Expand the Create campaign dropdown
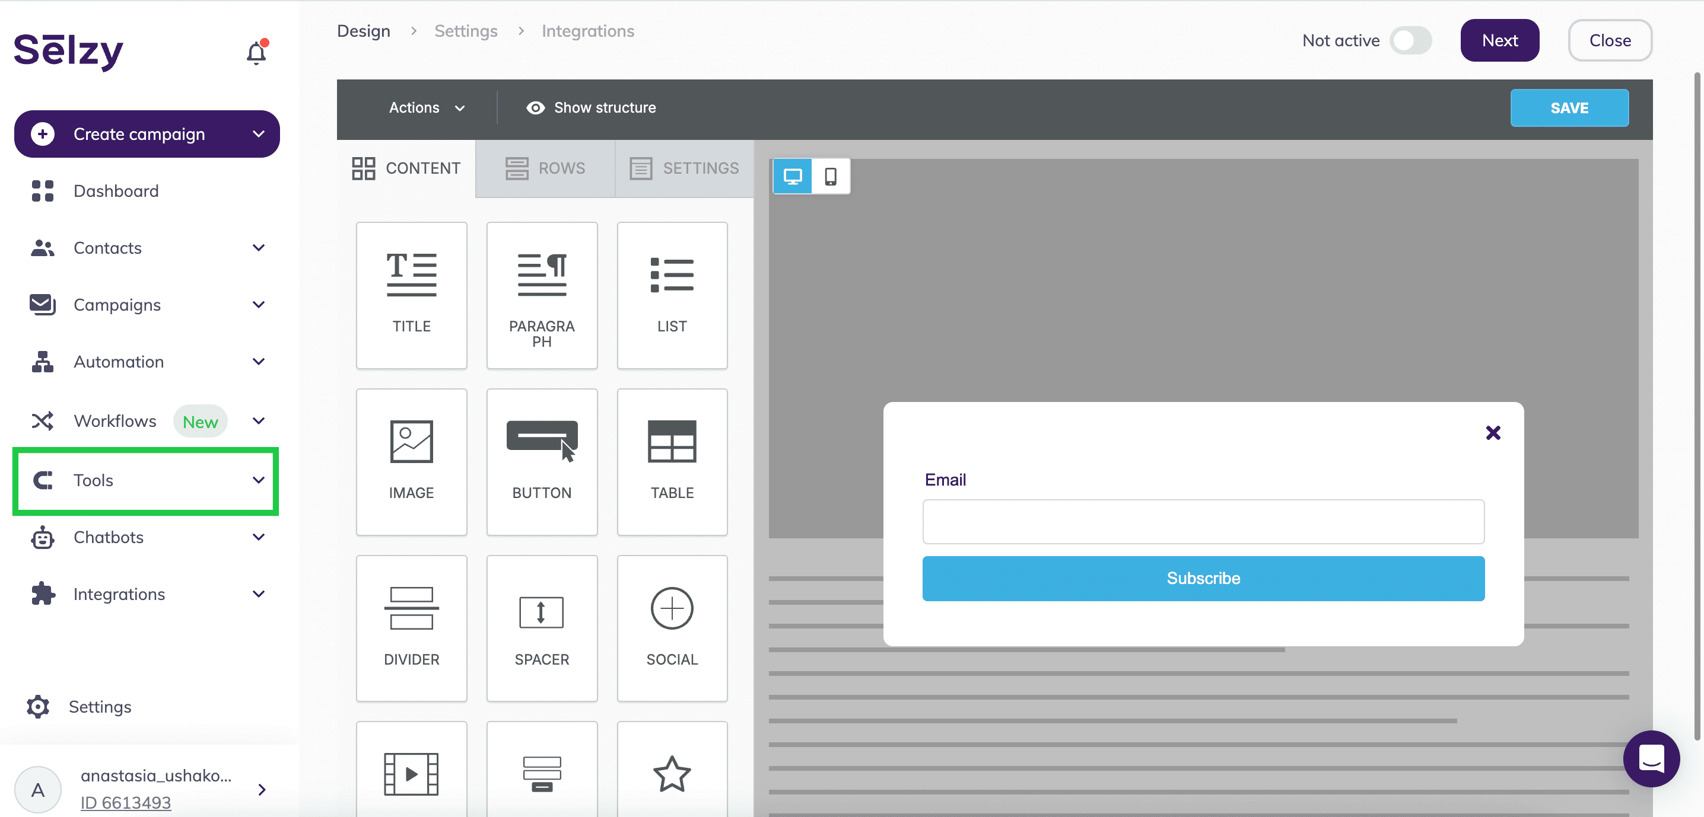The height and width of the screenshot is (817, 1704). tap(259, 134)
